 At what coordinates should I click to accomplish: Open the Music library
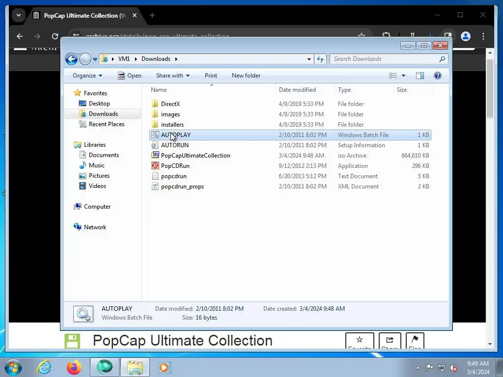[97, 165]
